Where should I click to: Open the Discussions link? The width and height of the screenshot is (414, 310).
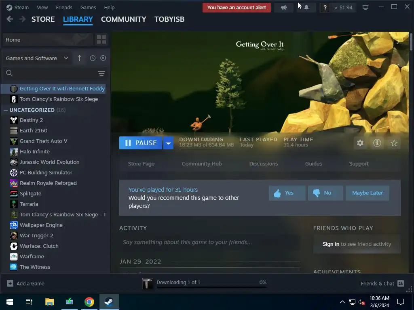pos(264,164)
